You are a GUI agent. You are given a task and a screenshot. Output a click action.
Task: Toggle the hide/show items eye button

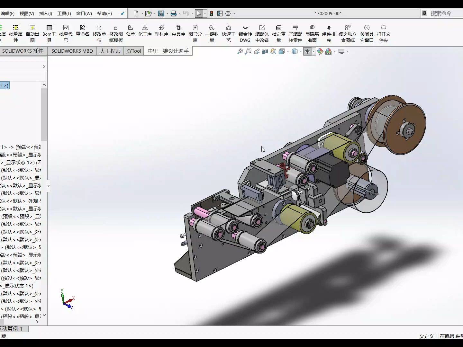(308, 51)
